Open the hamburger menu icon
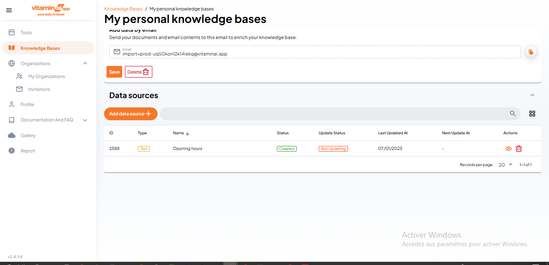Viewport: 549px width, 265px height. click(x=9, y=10)
